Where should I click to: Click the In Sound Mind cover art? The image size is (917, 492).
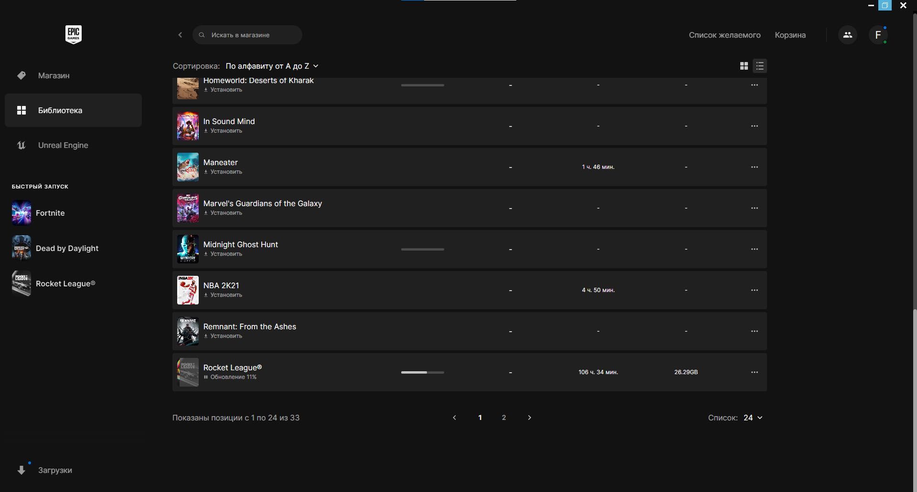[188, 126]
